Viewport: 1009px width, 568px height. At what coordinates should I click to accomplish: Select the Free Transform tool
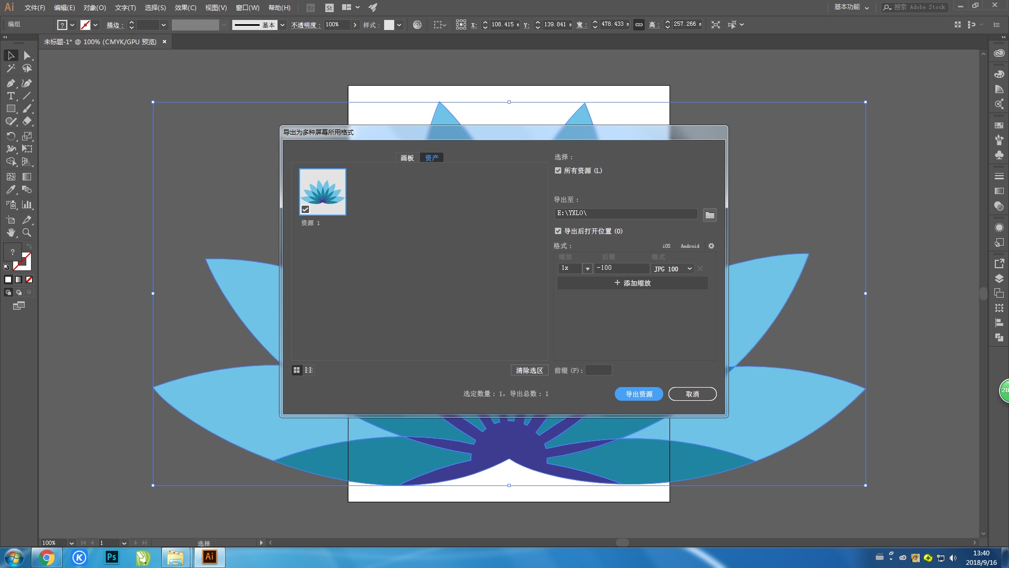(x=27, y=149)
